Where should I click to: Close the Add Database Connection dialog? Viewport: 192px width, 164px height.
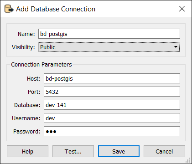[182, 9]
